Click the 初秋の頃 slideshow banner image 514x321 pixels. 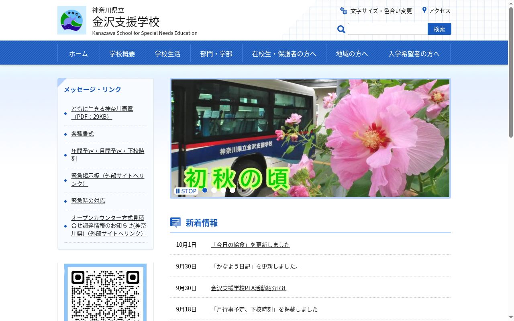tap(310, 138)
